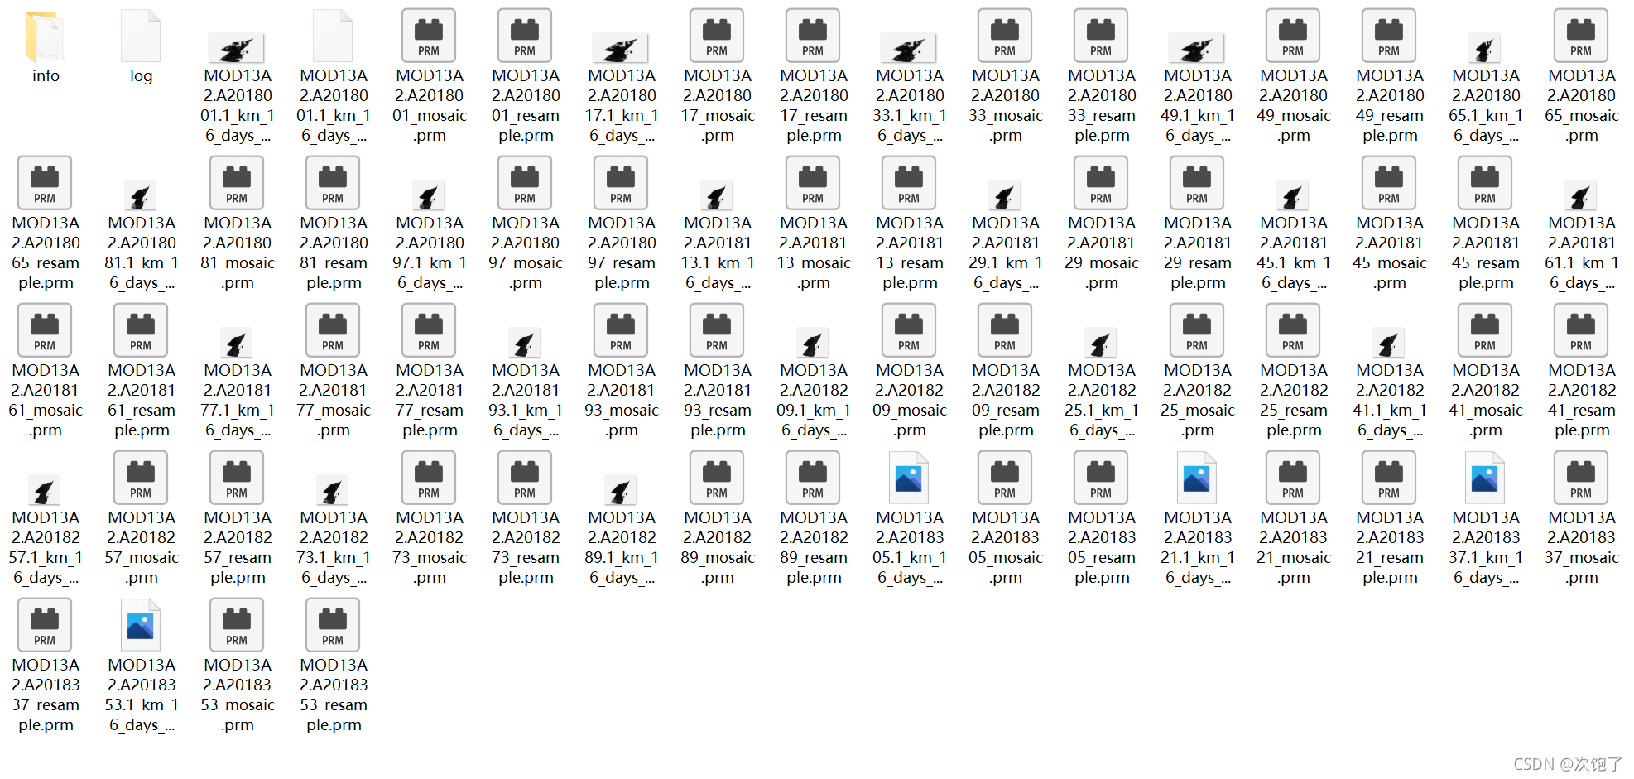Select picture icon of A2018337.1_km_16_days file
This screenshot has width=1634, height=779.
pyautogui.click(x=1485, y=478)
